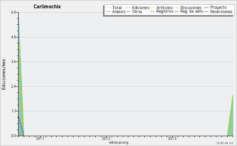Click the 2011 x-axis label
The height and width of the screenshot is (146, 237).
(x=40, y=138)
